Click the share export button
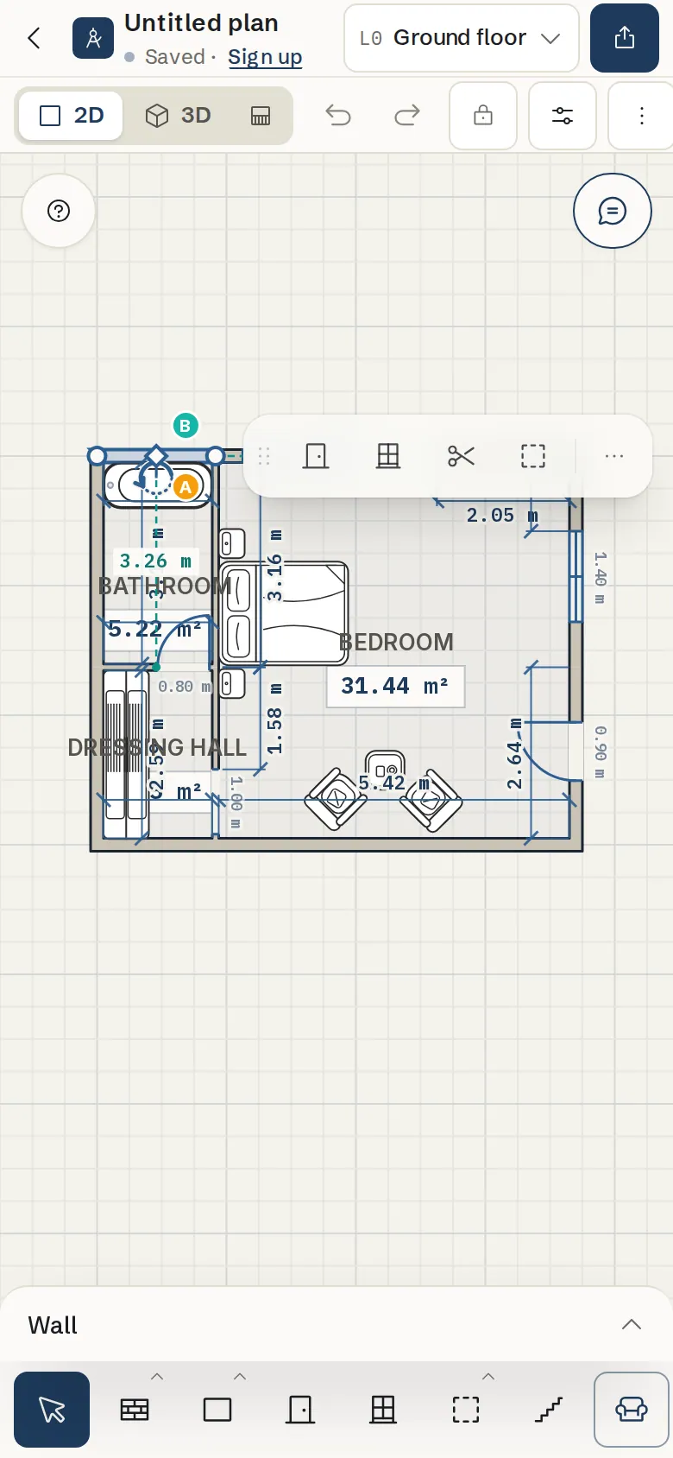The height and width of the screenshot is (1458, 673). pyautogui.click(x=625, y=38)
